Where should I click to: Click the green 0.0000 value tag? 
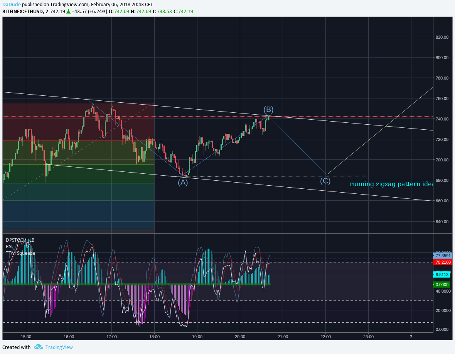click(x=442, y=285)
